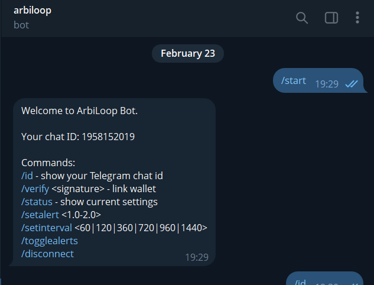
Task: Run the /togglealerts command link
Action: tap(50, 241)
